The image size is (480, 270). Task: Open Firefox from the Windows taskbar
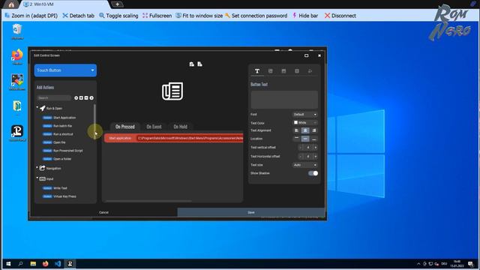pos(45,263)
